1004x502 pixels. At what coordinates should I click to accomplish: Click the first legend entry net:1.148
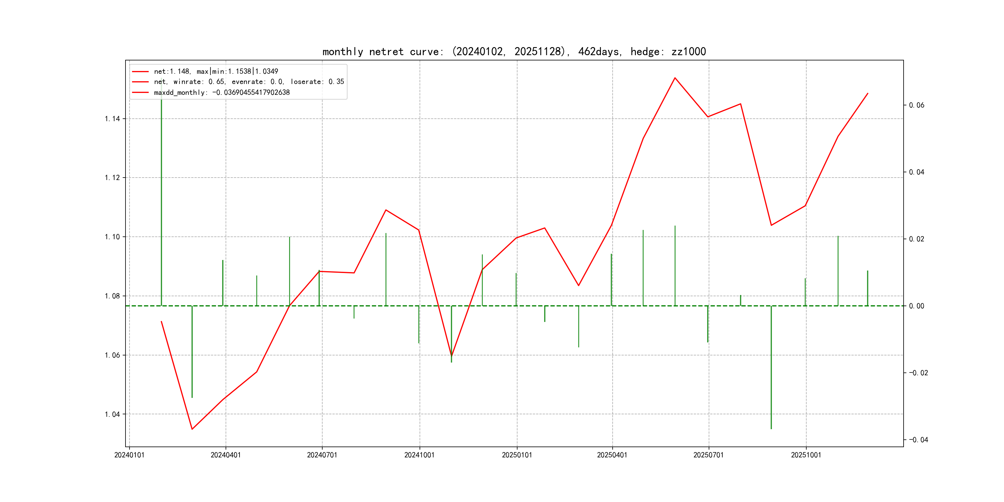(x=216, y=71)
